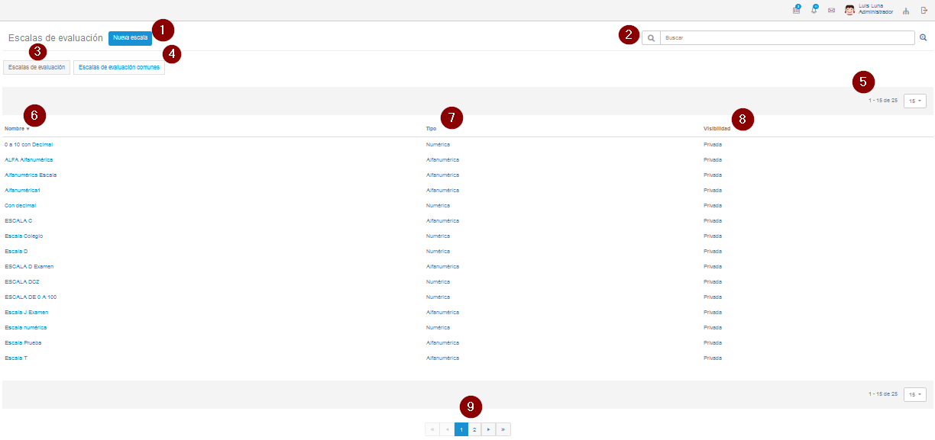This screenshot has width=935, height=440.
Task: Click the magnifier icon left of Buscar
Action: [x=651, y=37]
